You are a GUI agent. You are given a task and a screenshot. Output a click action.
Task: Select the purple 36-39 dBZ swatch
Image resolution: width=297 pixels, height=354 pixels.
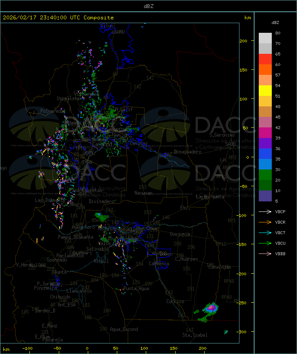265,143
